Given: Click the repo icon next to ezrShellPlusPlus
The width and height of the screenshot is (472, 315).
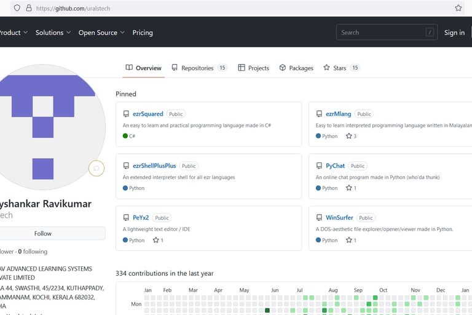Looking at the screenshot, I should 126,165.
